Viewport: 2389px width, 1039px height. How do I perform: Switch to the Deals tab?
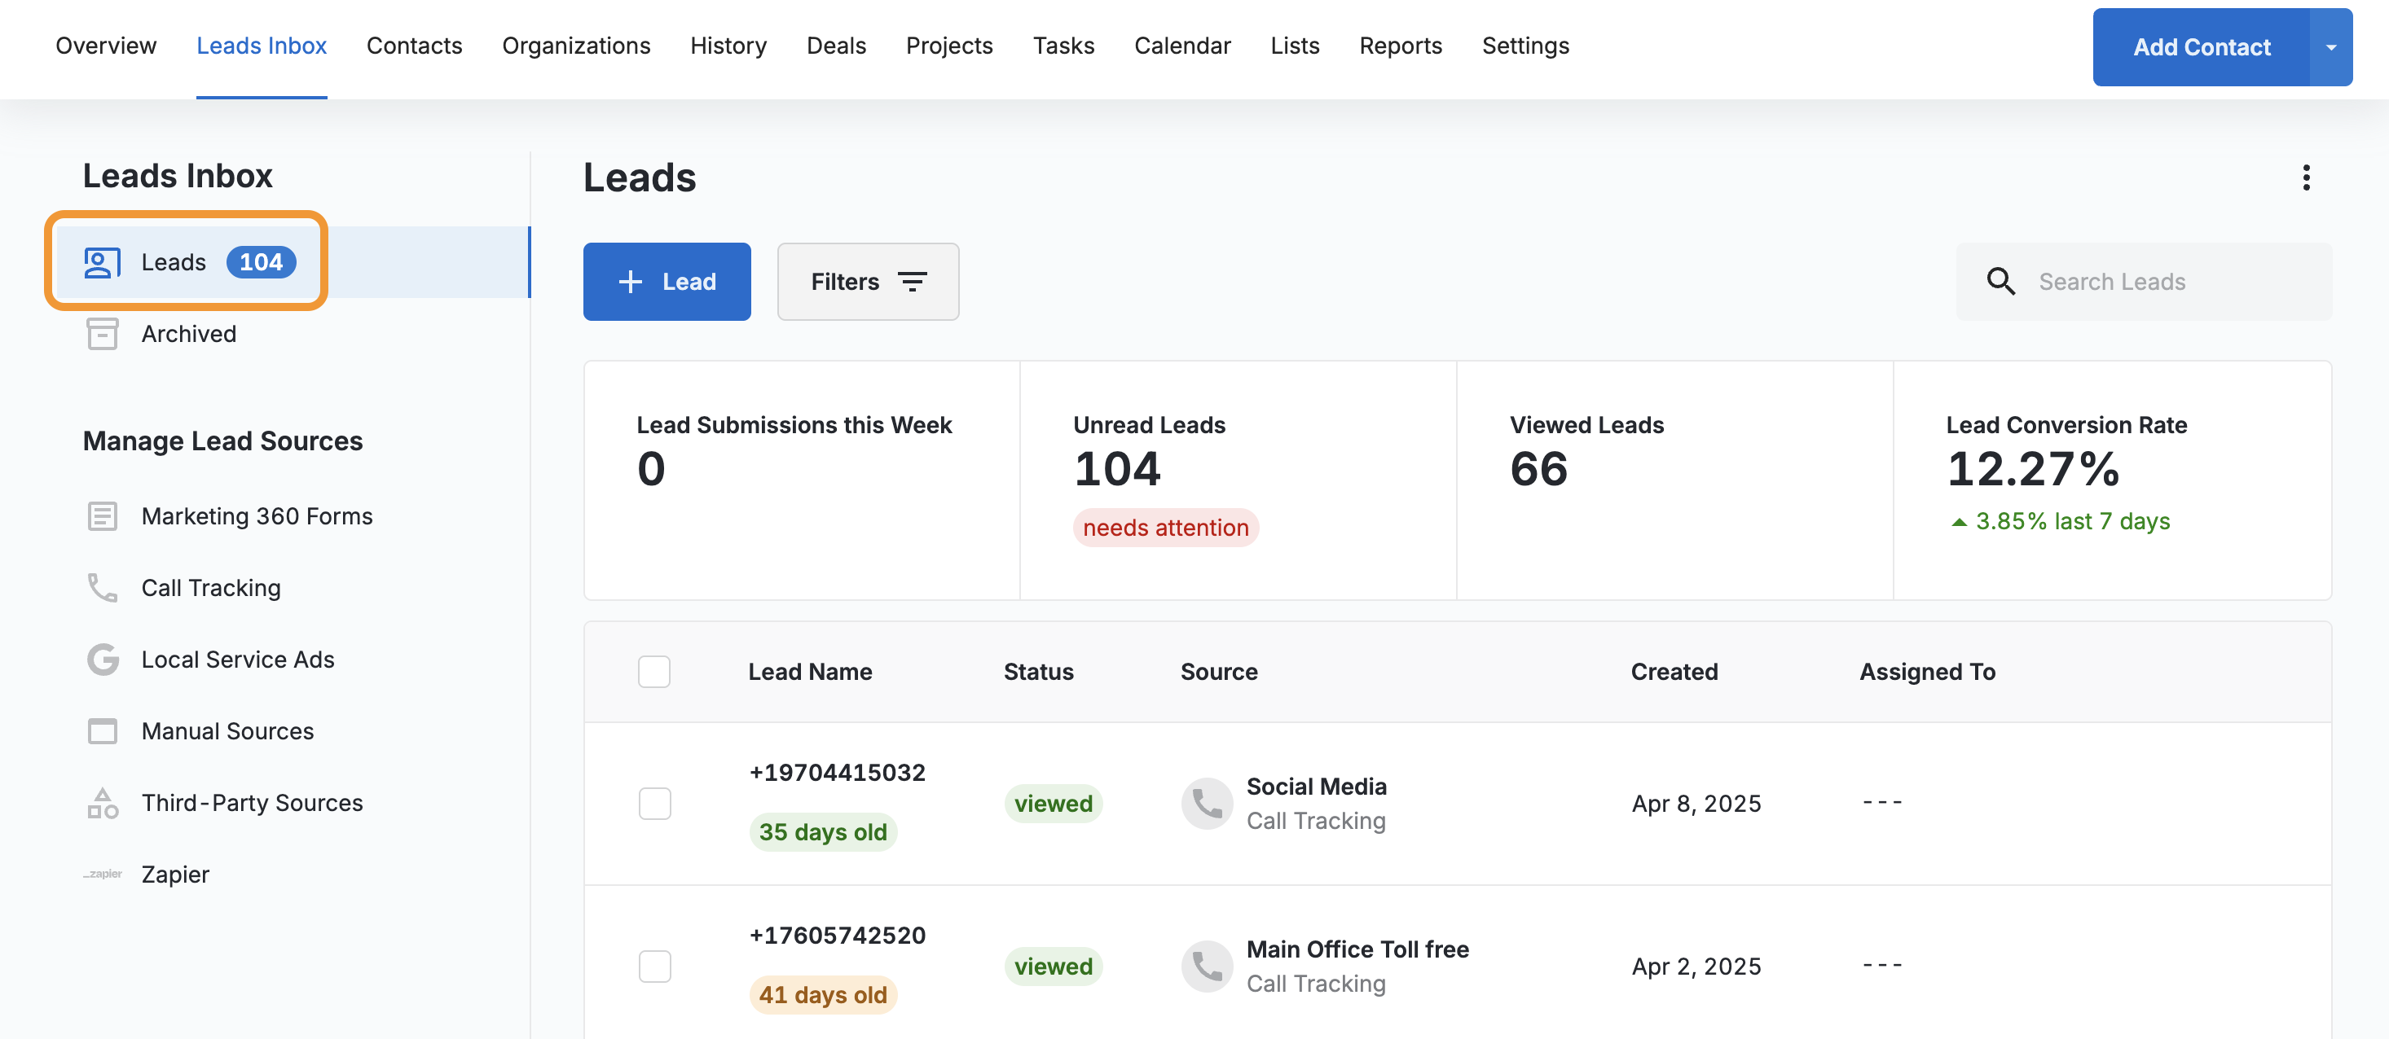836,46
